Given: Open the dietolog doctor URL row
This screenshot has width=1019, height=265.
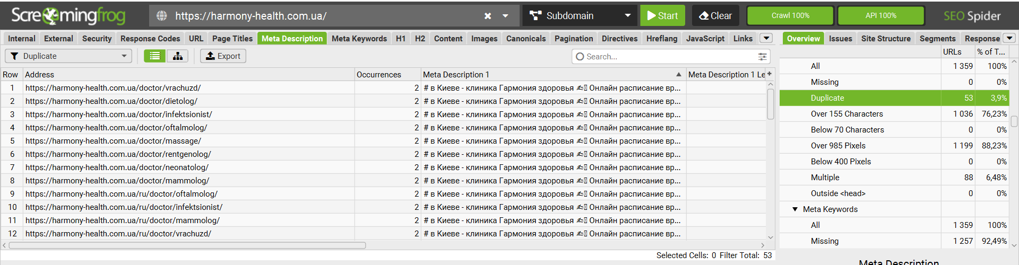Looking at the screenshot, I should click(x=111, y=101).
